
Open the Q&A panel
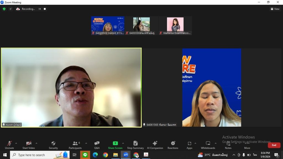click(97, 145)
